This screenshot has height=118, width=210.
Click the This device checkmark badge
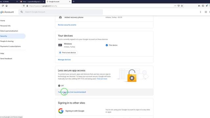(107, 45)
